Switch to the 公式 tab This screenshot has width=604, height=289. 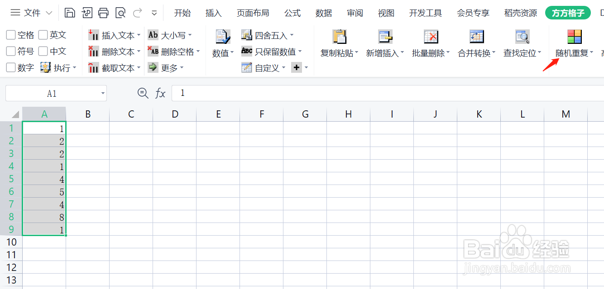292,13
